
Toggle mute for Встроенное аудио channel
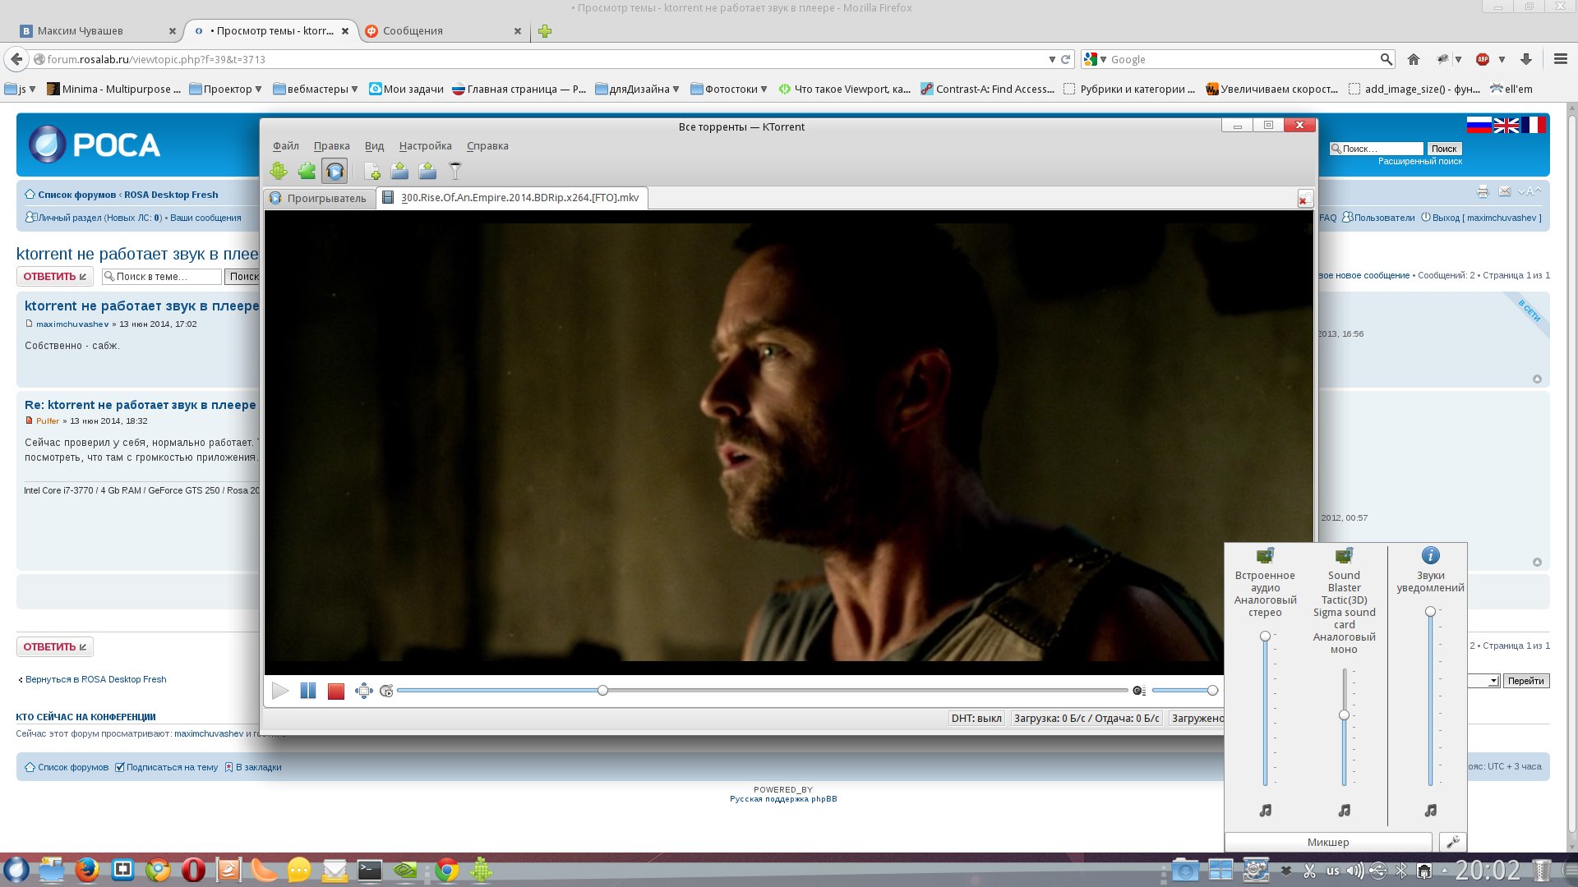pyautogui.click(x=1265, y=811)
